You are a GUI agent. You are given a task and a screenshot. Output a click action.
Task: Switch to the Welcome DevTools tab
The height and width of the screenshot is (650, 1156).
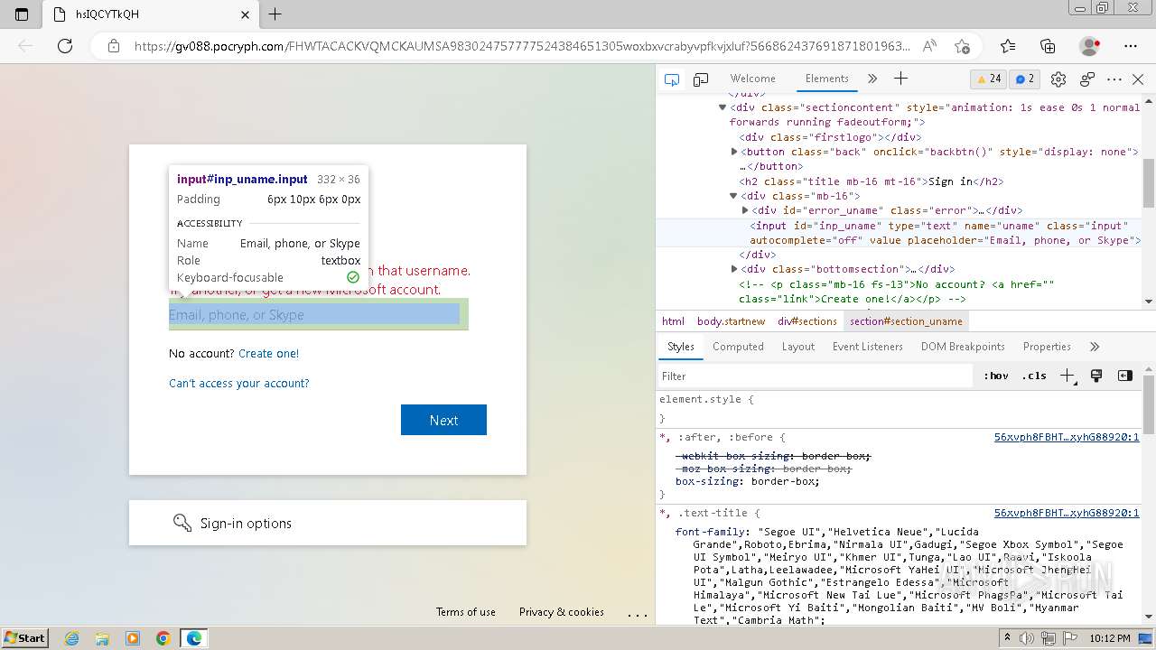pyautogui.click(x=752, y=79)
